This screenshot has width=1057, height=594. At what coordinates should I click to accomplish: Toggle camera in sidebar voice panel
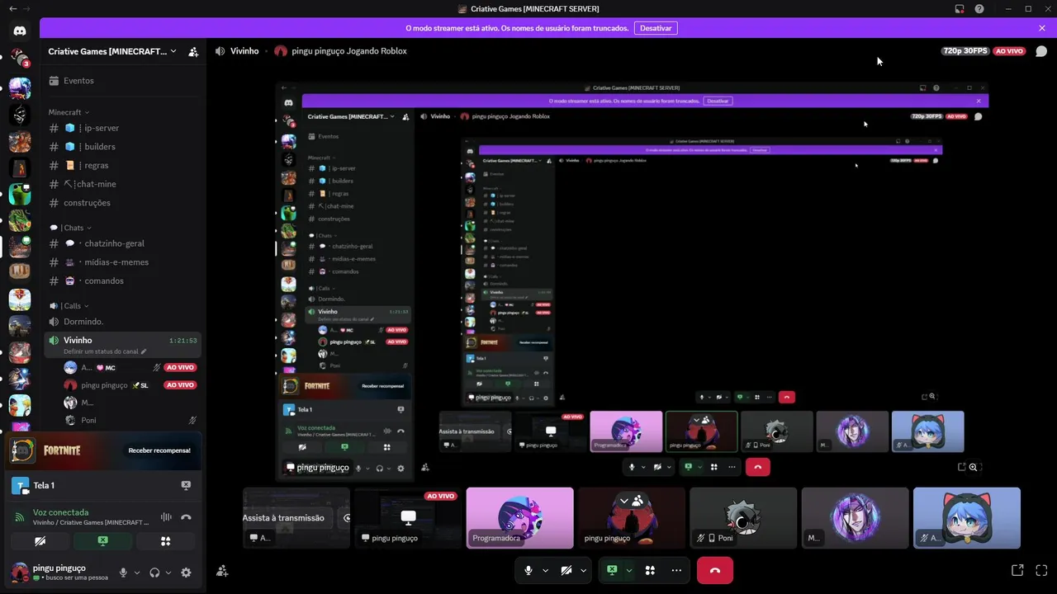pos(40,541)
